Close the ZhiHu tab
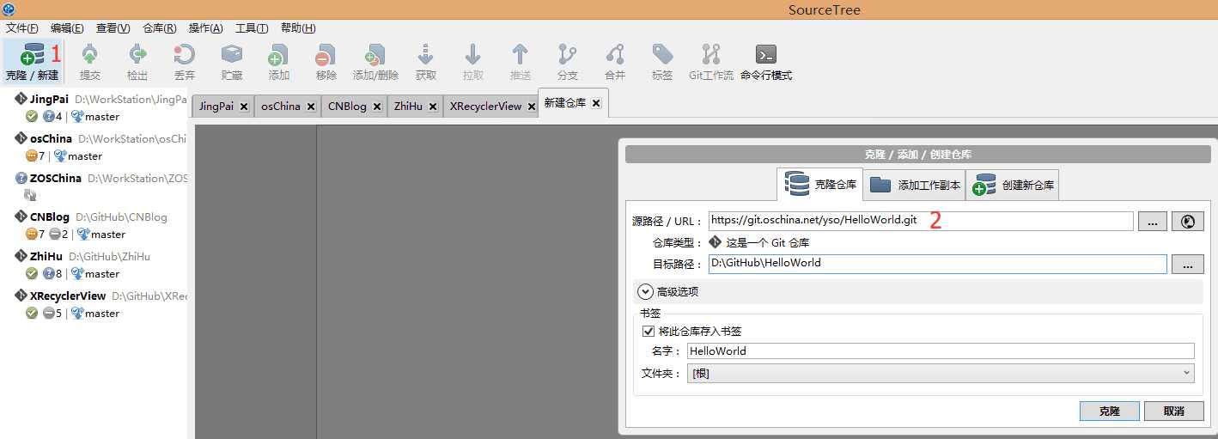The image size is (1218, 439). [x=432, y=107]
